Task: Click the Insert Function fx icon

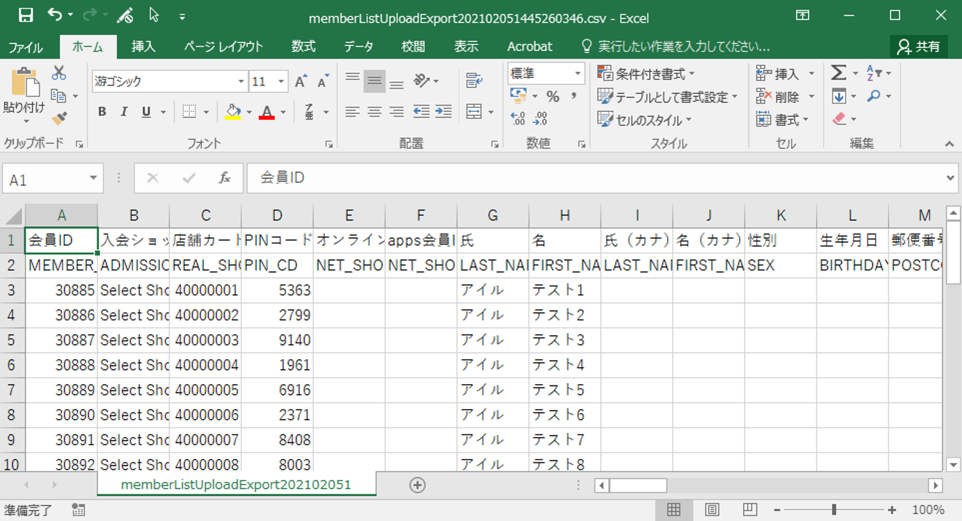Action: point(225,178)
